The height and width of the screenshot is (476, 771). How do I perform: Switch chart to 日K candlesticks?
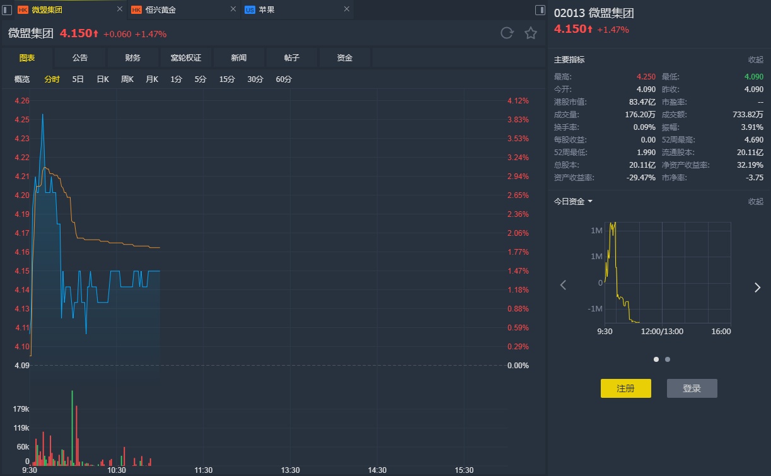tap(103, 79)
